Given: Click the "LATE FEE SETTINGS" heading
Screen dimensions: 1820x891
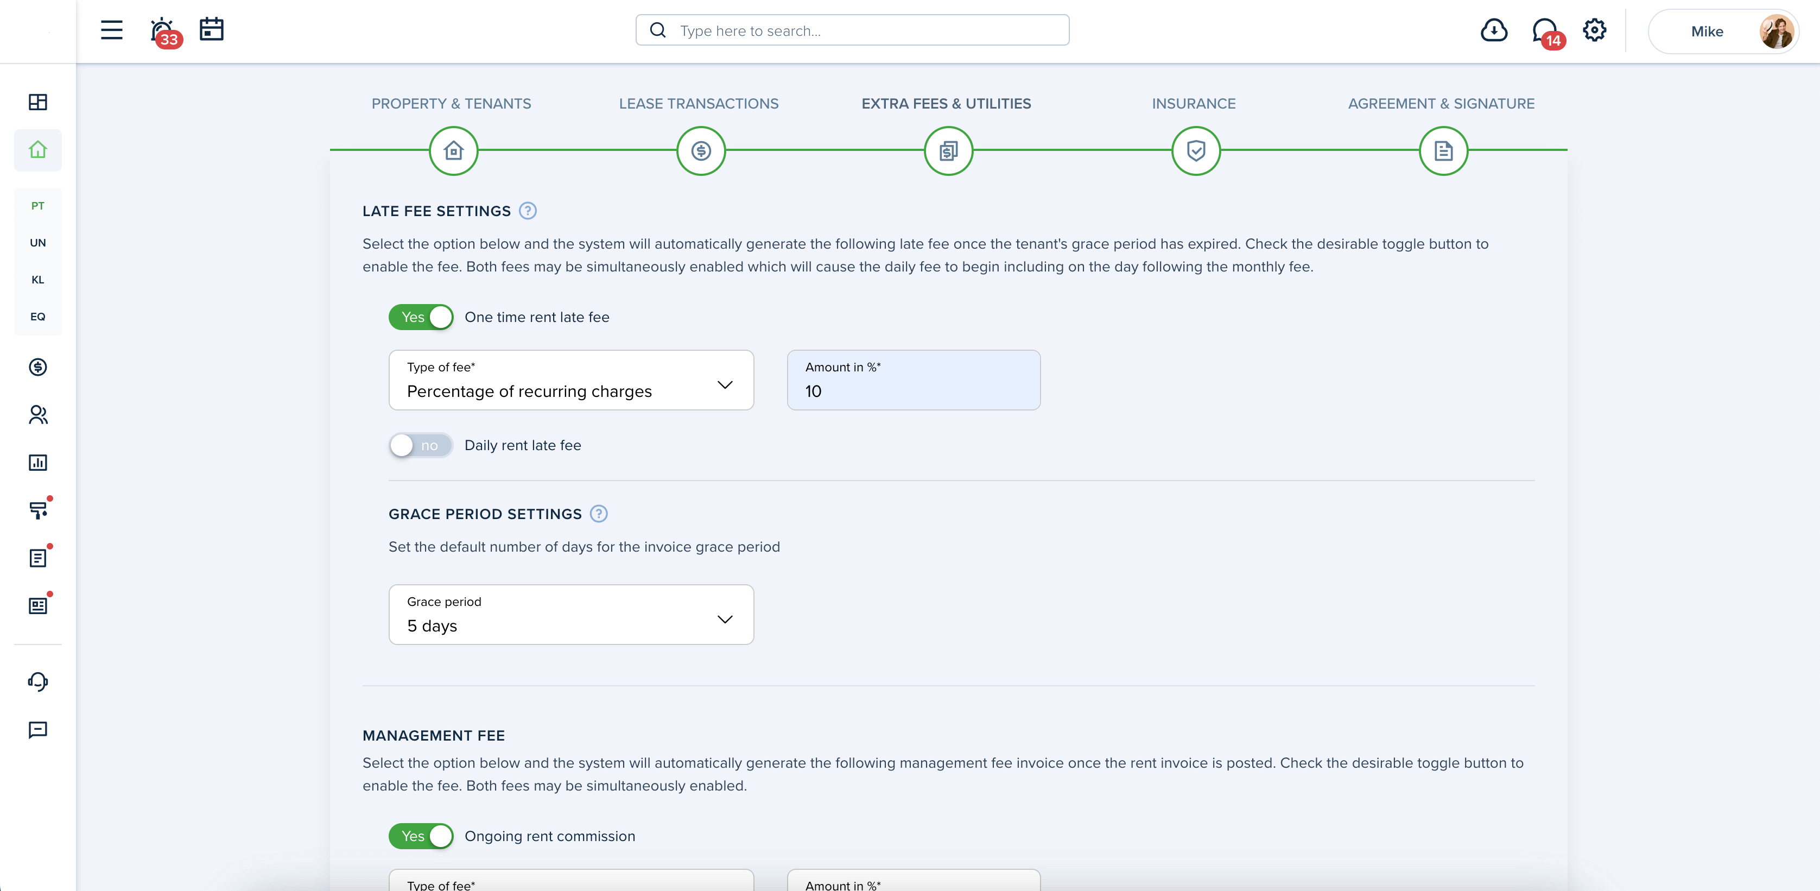Looking at the screenshot, I should (x=436, y=211).
